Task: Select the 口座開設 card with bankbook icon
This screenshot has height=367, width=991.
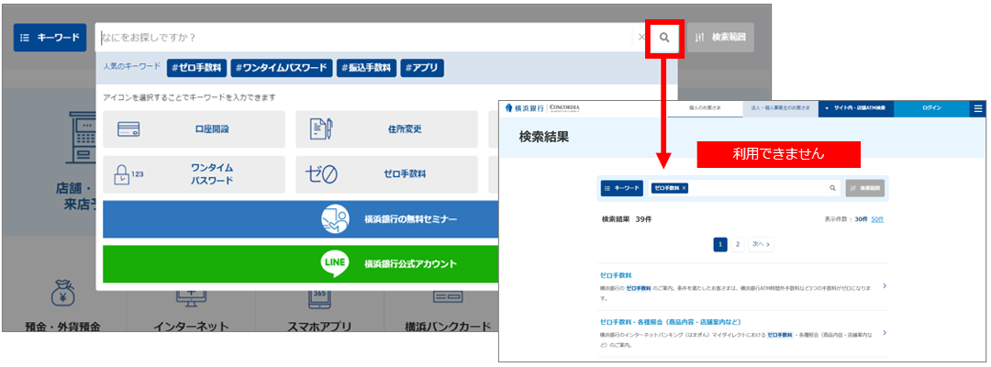Action: tap(194, 129)
